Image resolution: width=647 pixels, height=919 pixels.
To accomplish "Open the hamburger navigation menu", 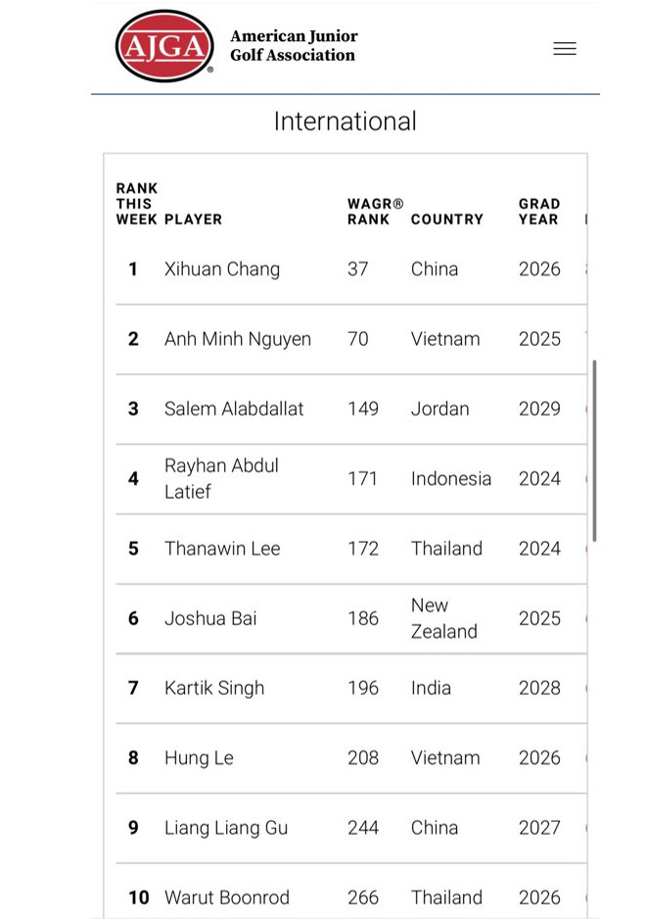I will (565, 48).
